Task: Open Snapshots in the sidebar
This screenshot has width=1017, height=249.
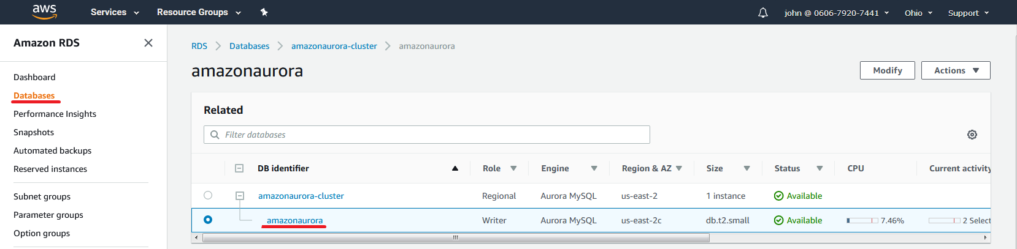Action: 34,132
